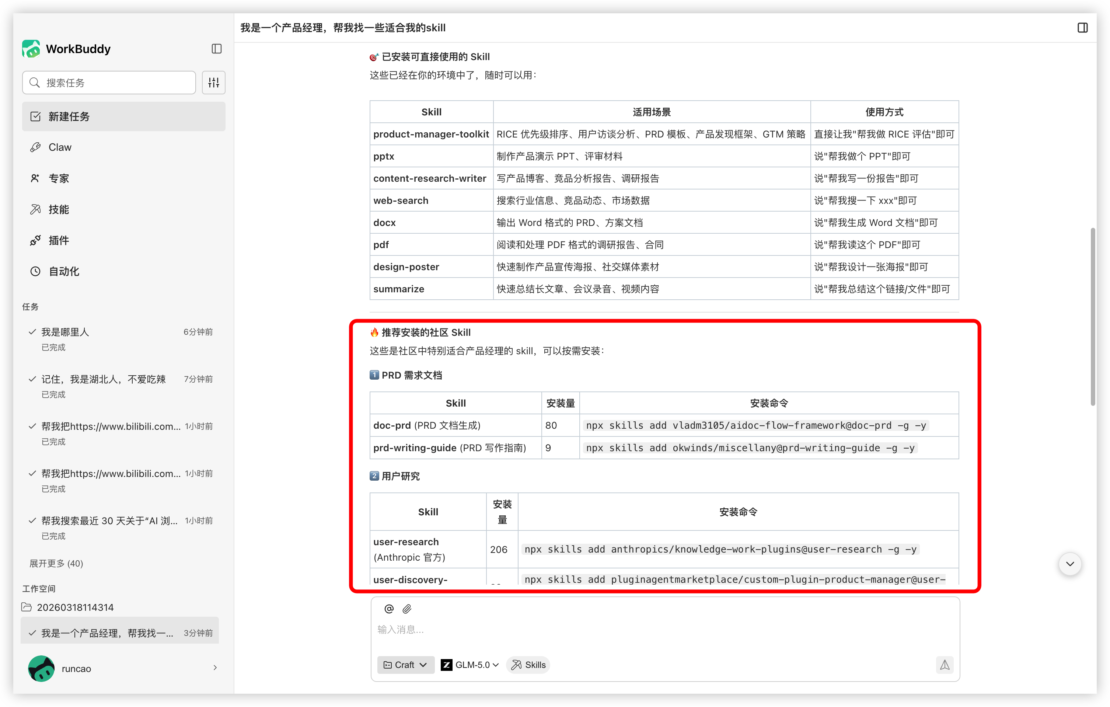
Task: Click the @ mention icon
Action: tap(388, 609)
